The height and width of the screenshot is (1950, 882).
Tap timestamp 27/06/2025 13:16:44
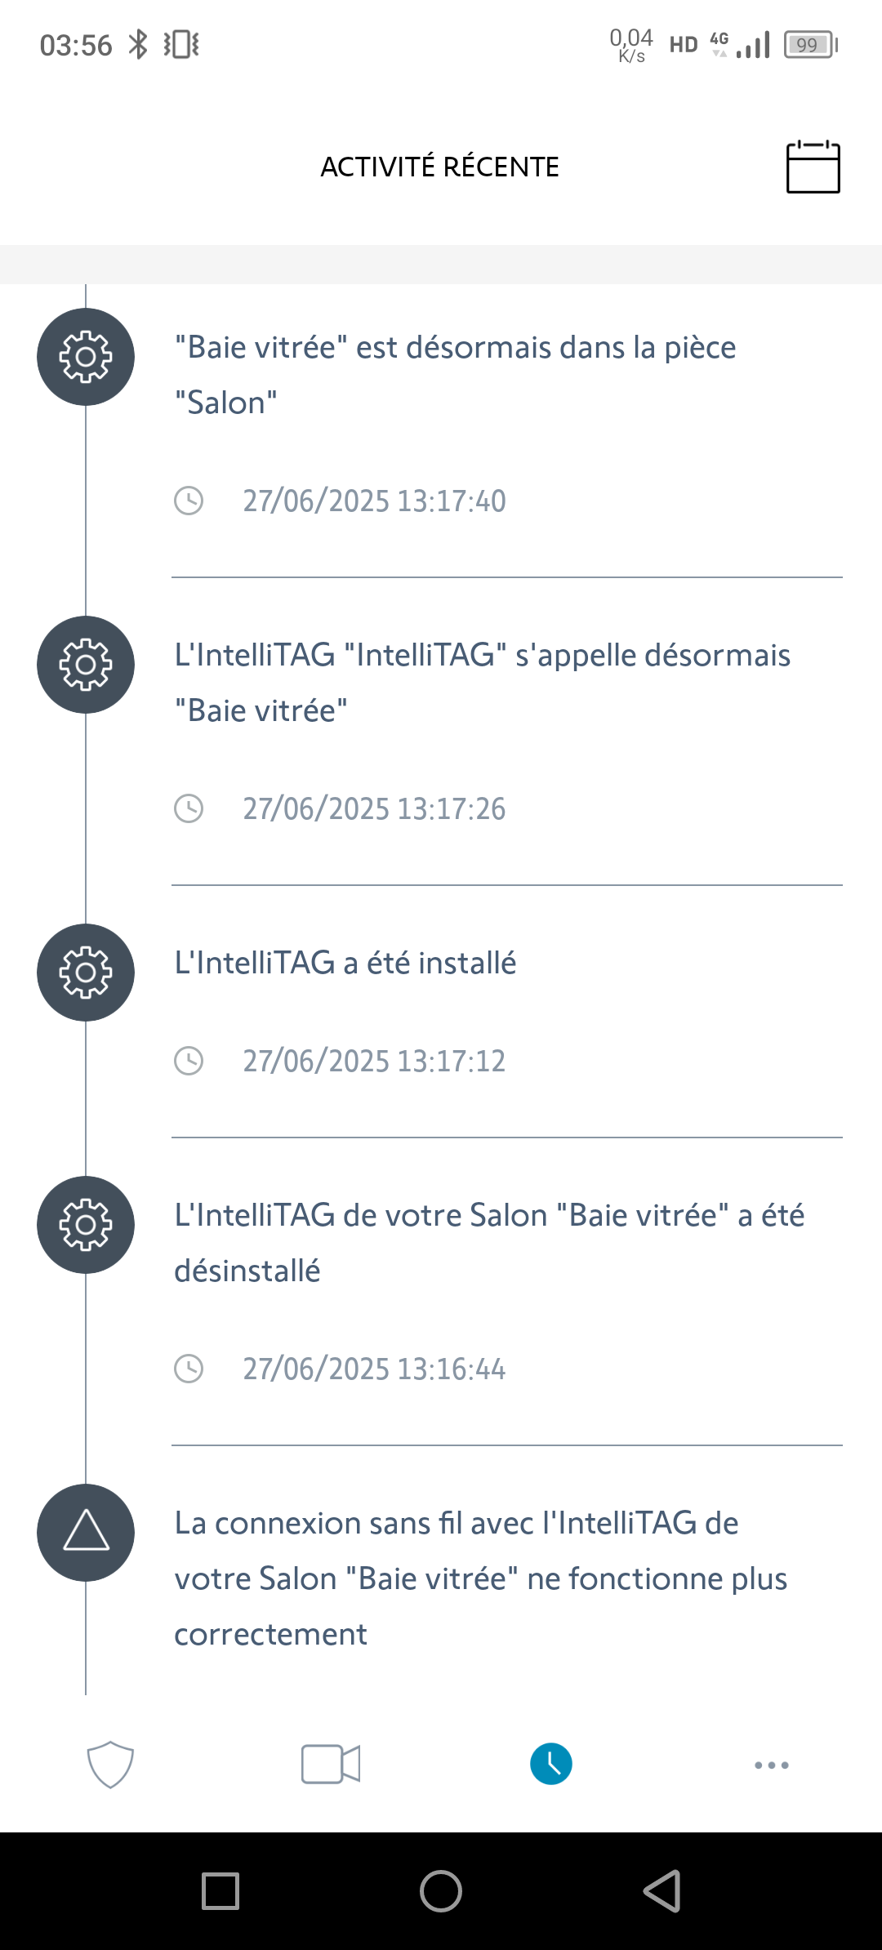pyautogui.click(x=374, y=1369)
